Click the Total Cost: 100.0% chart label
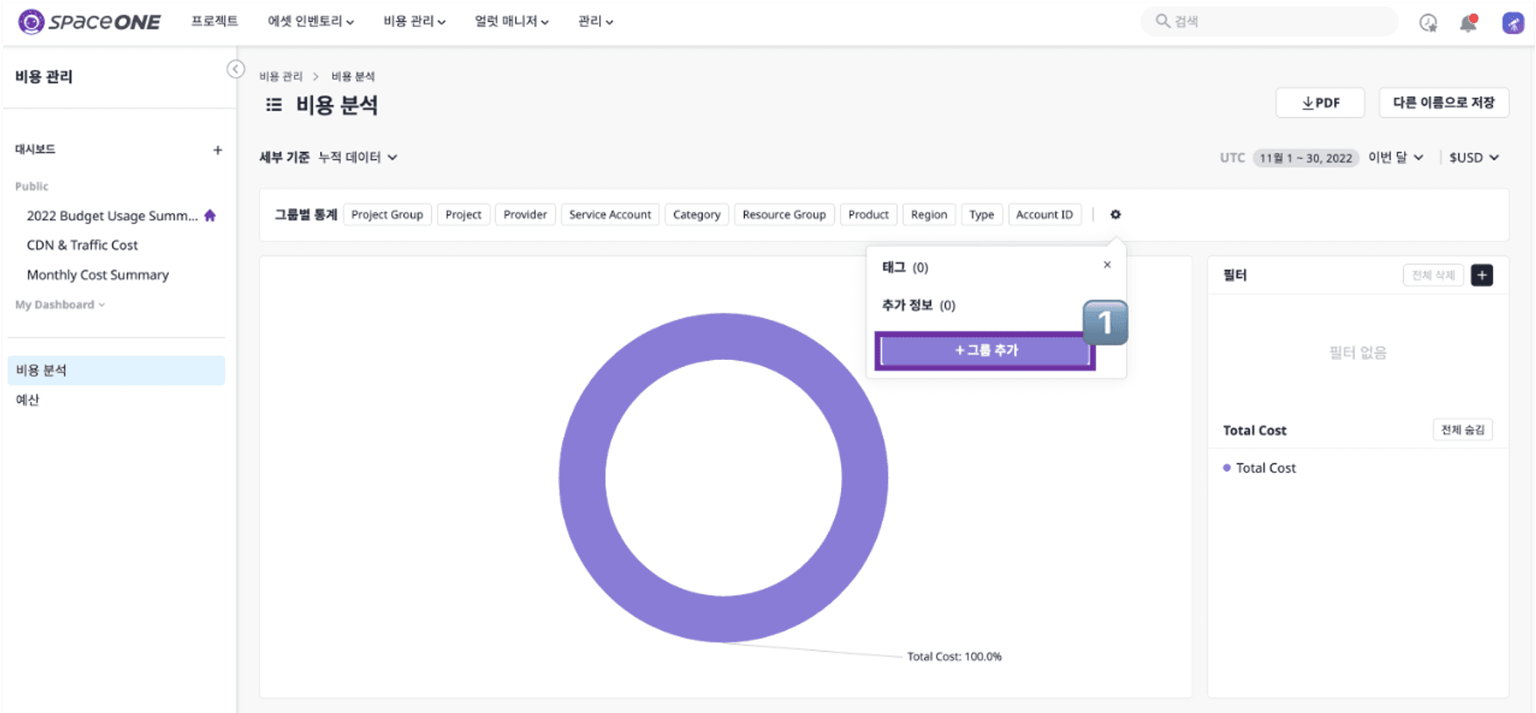This screenshot has width=1536, height=713. click(955, 657)
